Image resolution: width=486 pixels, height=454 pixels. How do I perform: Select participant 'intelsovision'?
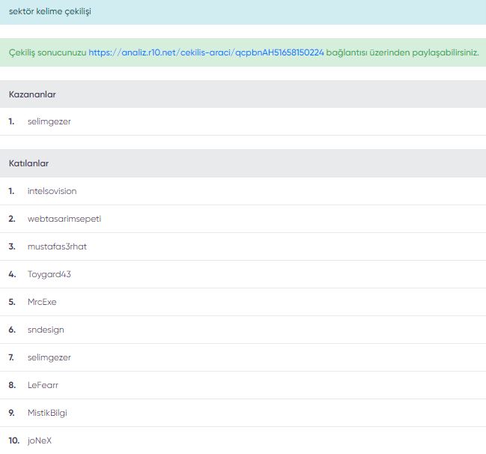[52, 191]
